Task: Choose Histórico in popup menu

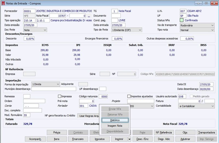Action: [115, 120]
